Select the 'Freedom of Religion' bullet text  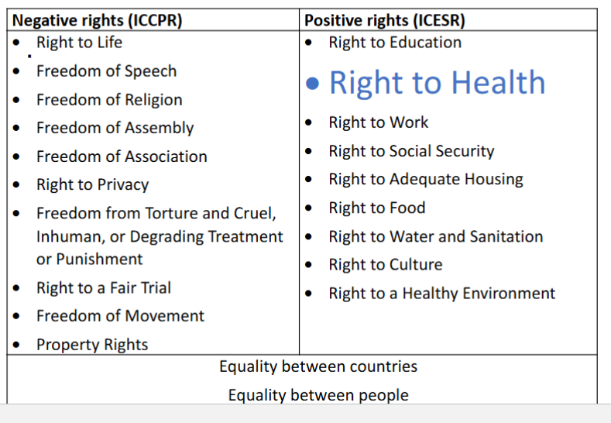tap(109, 100)
